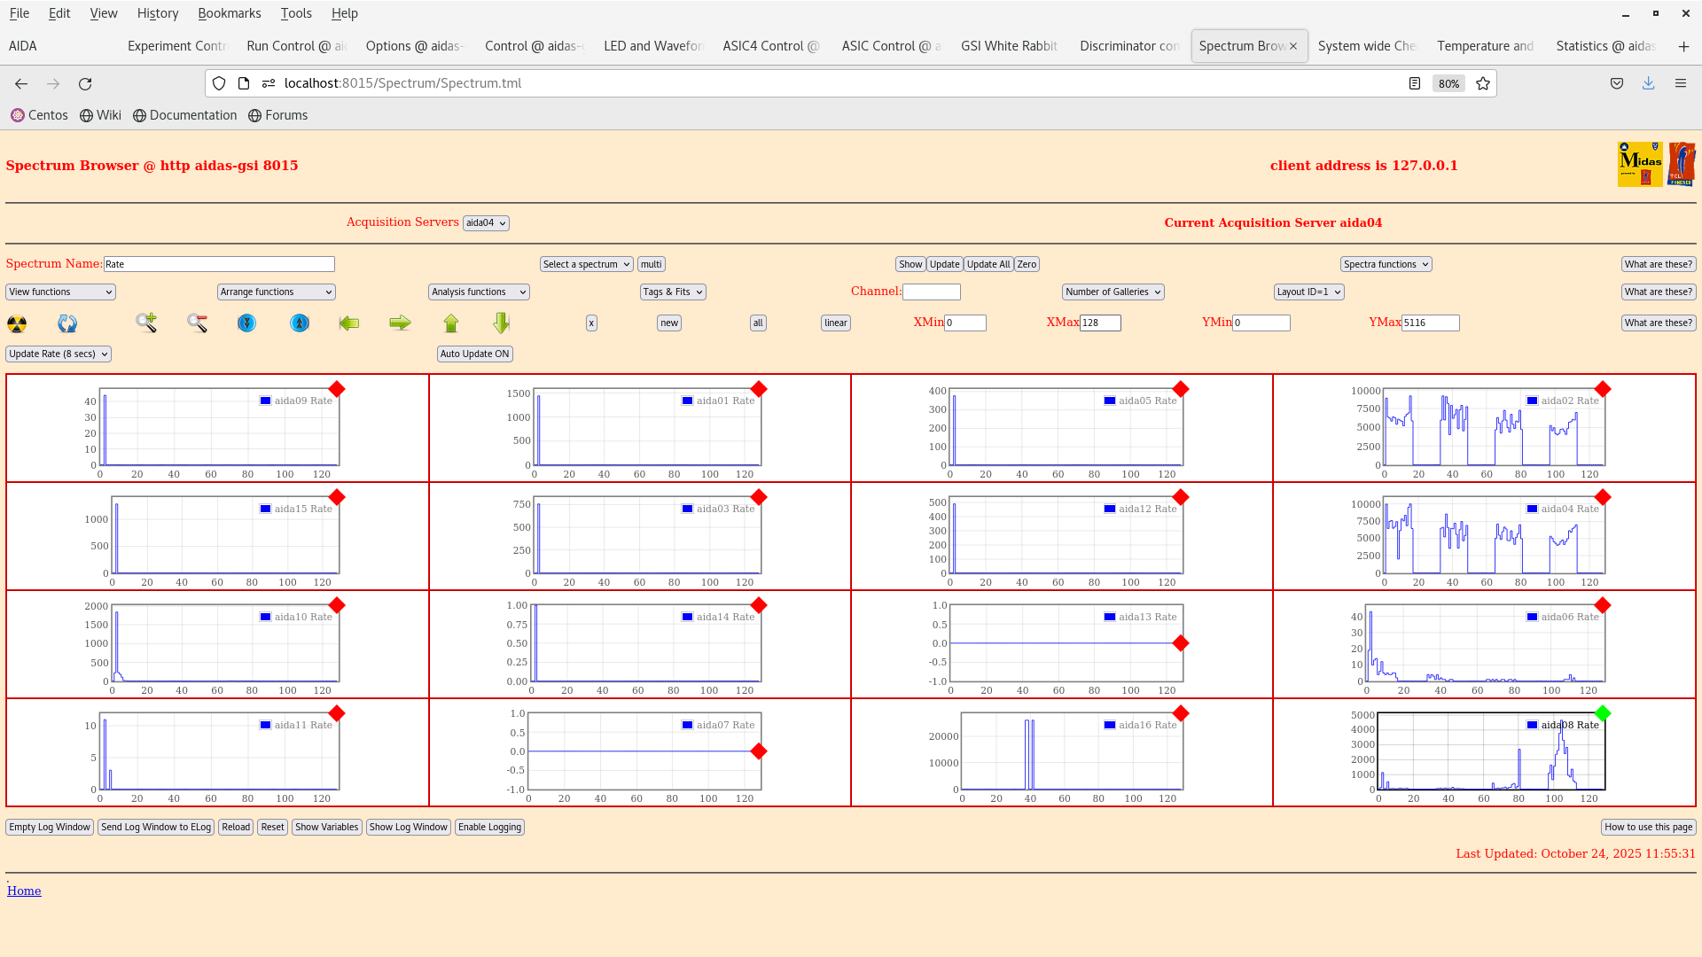1702x957 pixels.
Task: Select the zoom-in magnifier icon
Action: coord(145,324)
